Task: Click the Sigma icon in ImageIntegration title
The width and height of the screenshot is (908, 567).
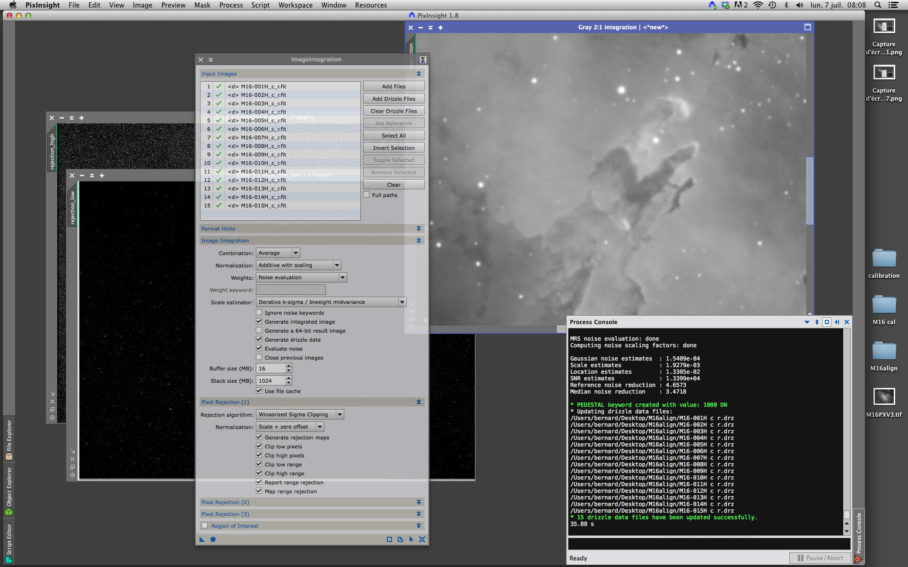Action: pyautogui.click(x=423, y=60)
